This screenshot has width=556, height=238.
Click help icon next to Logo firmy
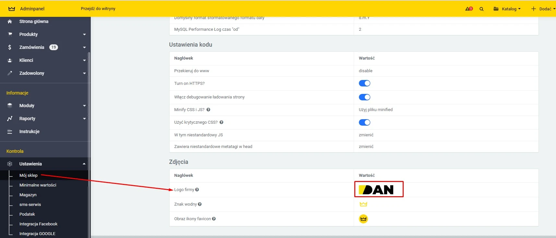point(197,190)
